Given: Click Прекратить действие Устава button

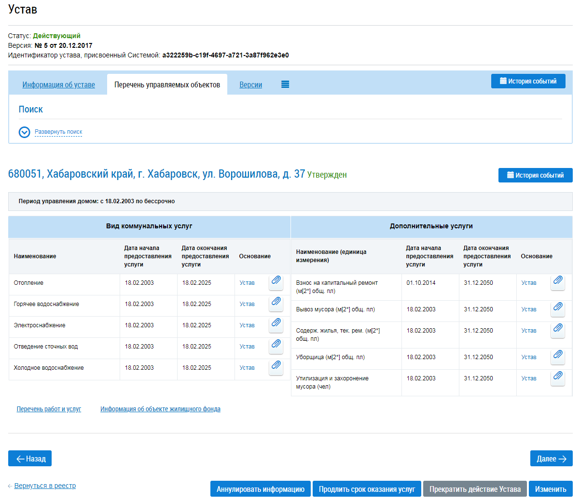Looking at the screenshot, I should pyautogui.click(x=475, y=489).
